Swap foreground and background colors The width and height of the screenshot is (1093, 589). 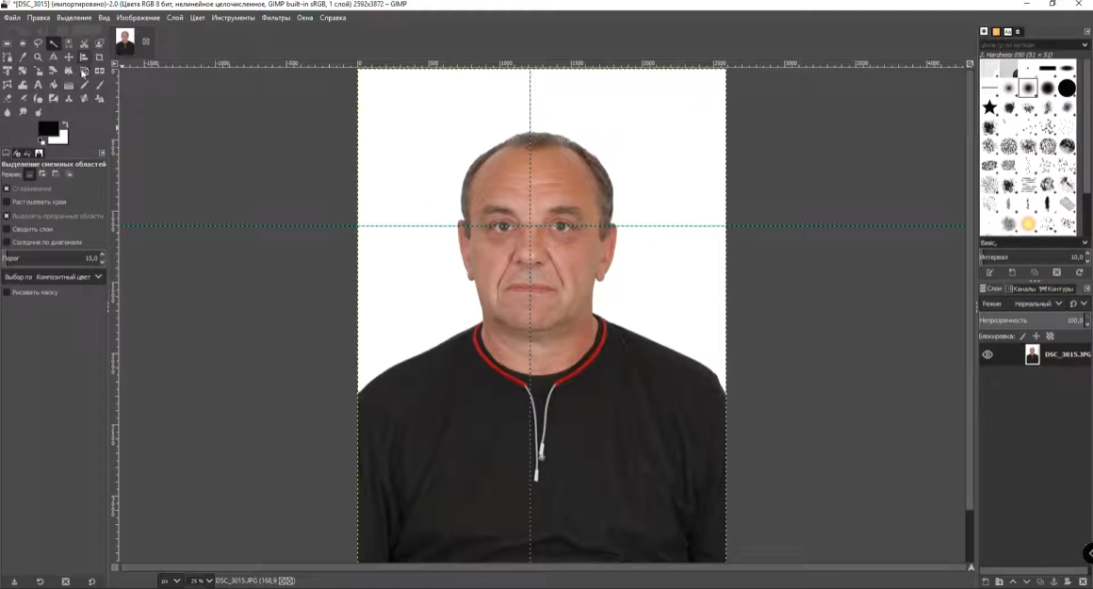pyautogui.click(x=65, y=124)
